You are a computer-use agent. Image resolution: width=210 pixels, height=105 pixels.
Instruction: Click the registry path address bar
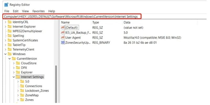[72, 17]
